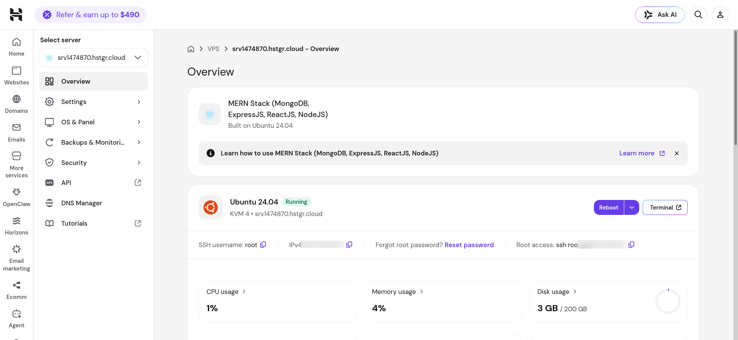This screenshot has height=340, width=738.
Task: Open Horizons in left rail
Action: click(17, 226)
